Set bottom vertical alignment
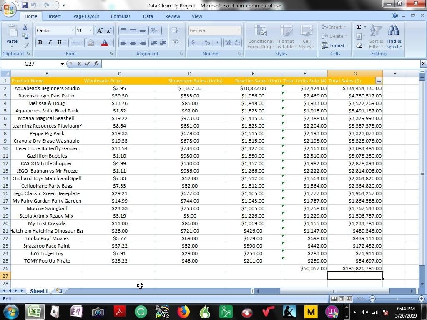 [x=143, y=30]
